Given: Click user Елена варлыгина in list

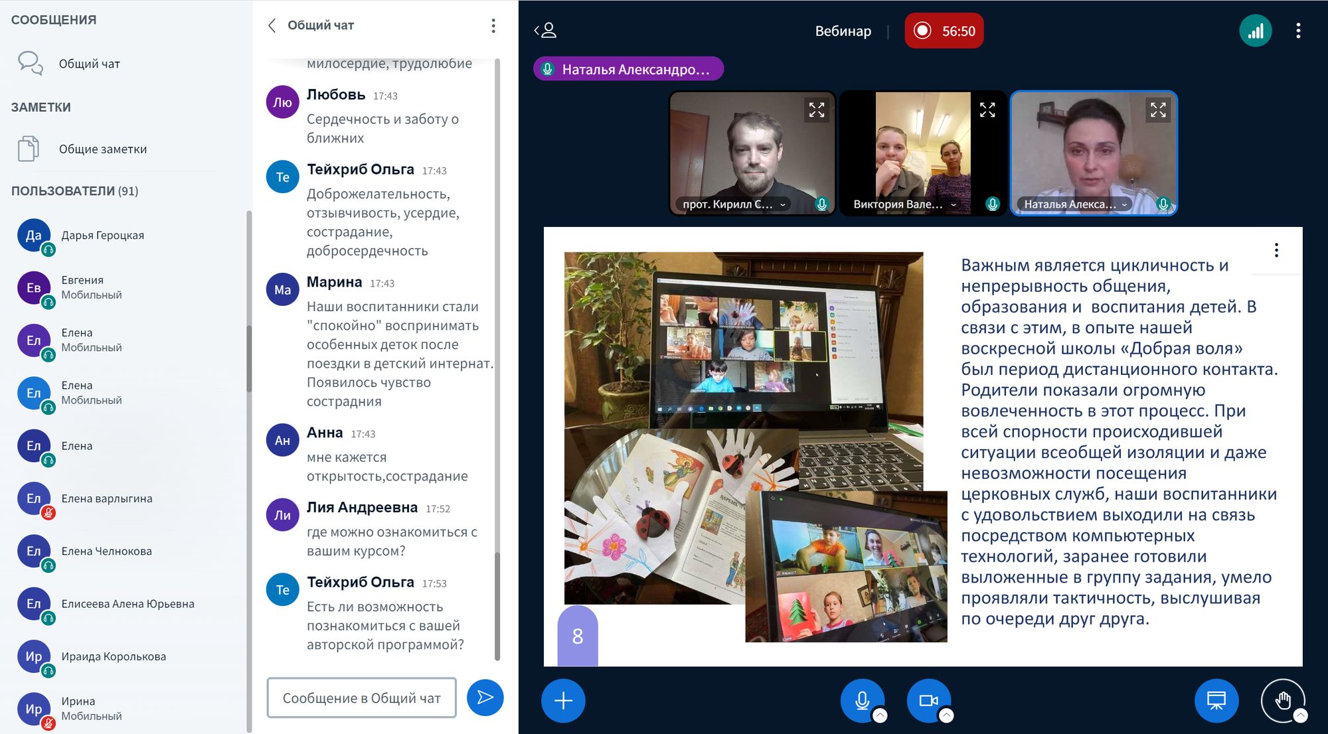Looking at the screenshot, I should (107, 498).
